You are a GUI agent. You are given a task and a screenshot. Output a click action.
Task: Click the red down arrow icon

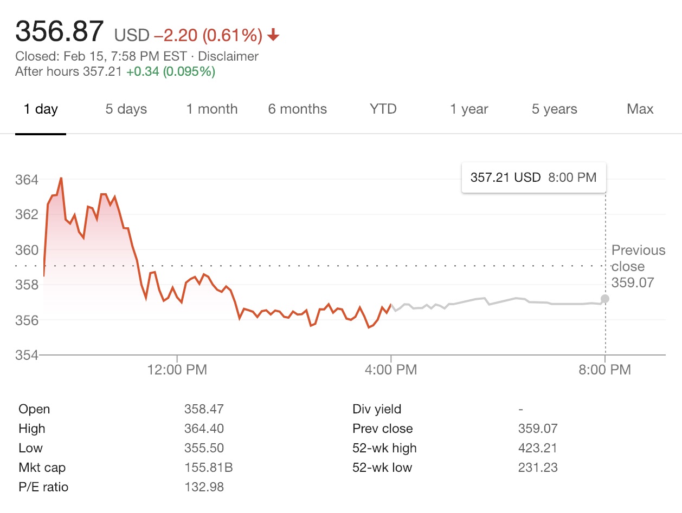[273, 36]
